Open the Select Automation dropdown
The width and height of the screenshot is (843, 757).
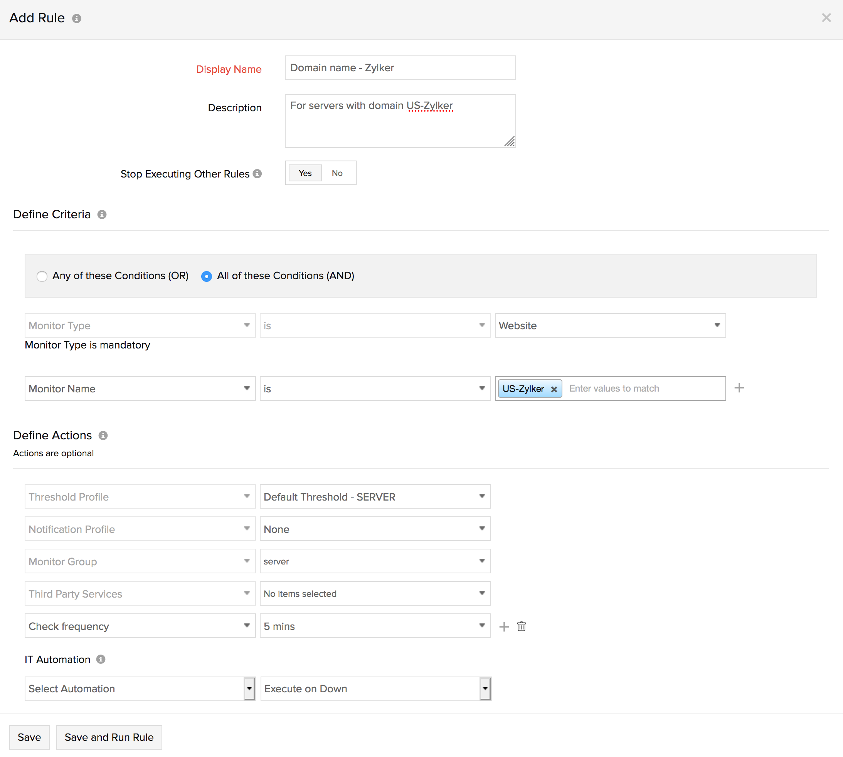[140, 689]
